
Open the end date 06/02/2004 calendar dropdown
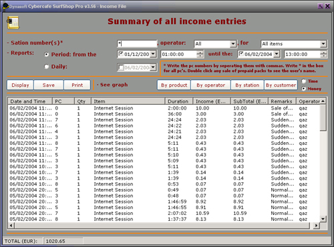(277, 54)
